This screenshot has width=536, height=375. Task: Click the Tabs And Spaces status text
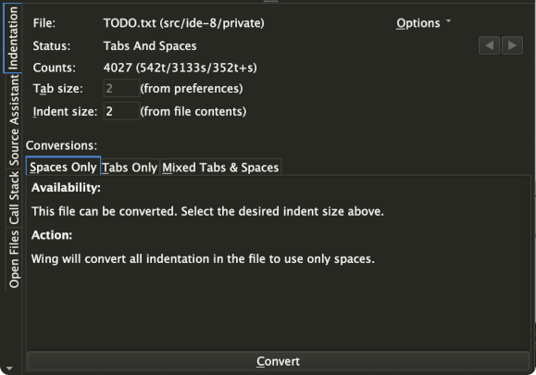(150, 45)
